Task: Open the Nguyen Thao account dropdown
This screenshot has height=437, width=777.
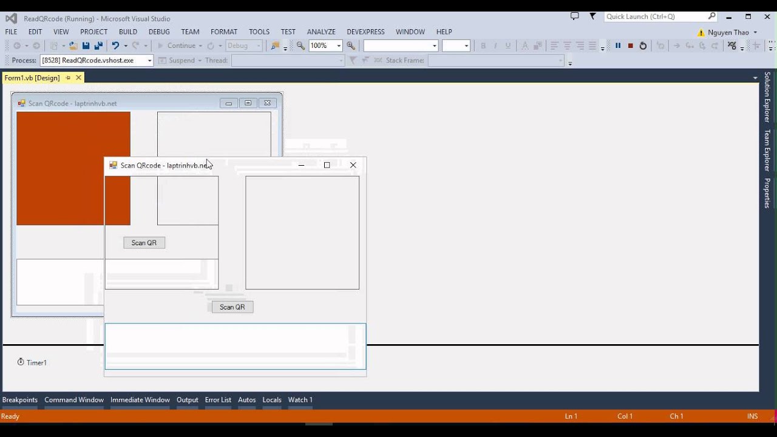Action: pyautogui.click(x=755, y=32)
